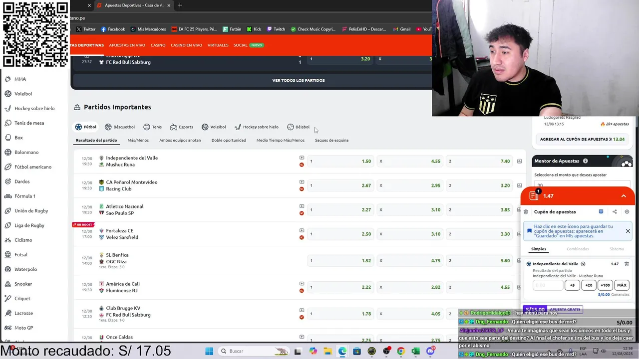Dismiss the save coupon tip banner
Screen dimensions: 639x359
[x=628, y=231]
